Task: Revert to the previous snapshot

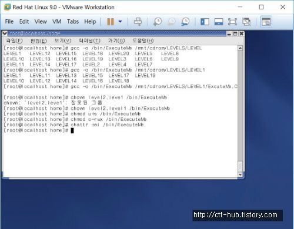Action: pyautogui.click(x=171, y=22)
